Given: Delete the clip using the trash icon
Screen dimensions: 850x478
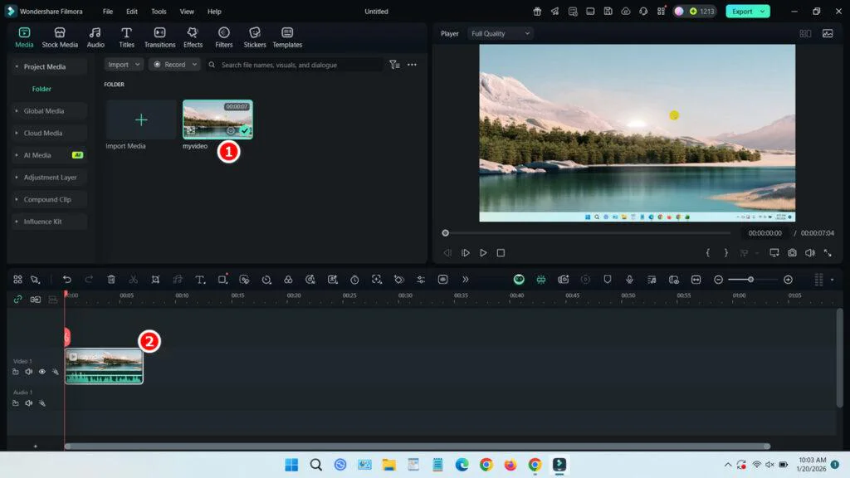Looking at the screenshot, I should [111, 280].
